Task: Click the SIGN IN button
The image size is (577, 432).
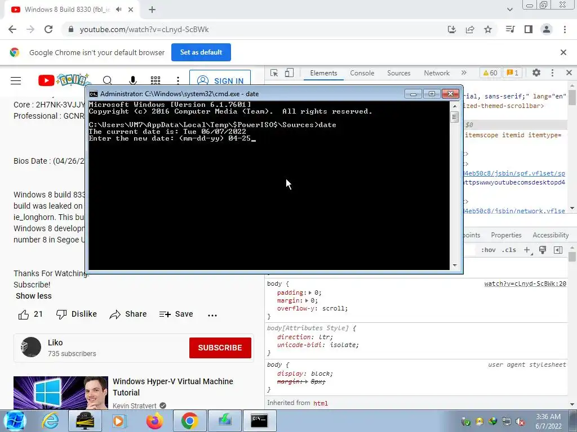Action: tap(220, 81)
